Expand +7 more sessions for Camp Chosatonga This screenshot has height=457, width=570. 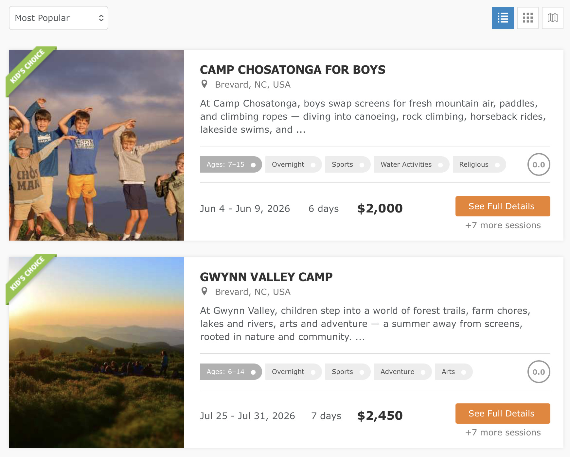pos(503,225)
